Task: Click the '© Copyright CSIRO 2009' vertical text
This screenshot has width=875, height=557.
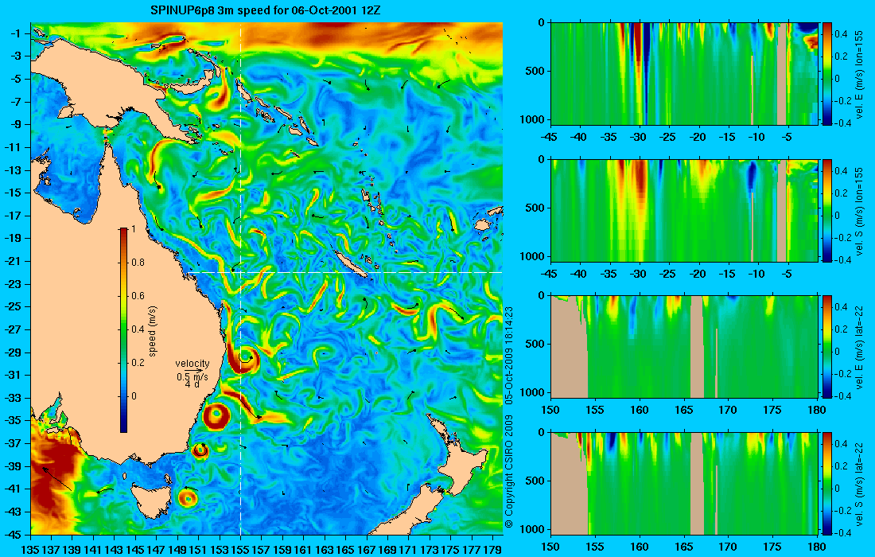Action: coord(508,471)
